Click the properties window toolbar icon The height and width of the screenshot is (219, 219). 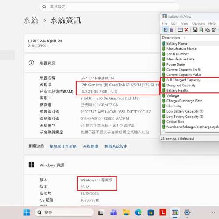[x=180, y=30]
